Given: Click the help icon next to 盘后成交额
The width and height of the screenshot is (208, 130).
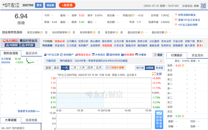Looking at the screenshot, I should pos(166,32).
